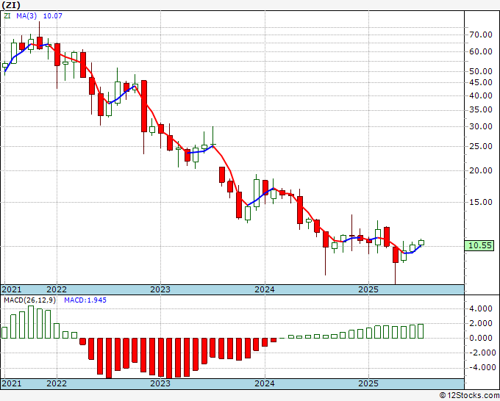Click the 10.55 current price label

pos(479,245)
